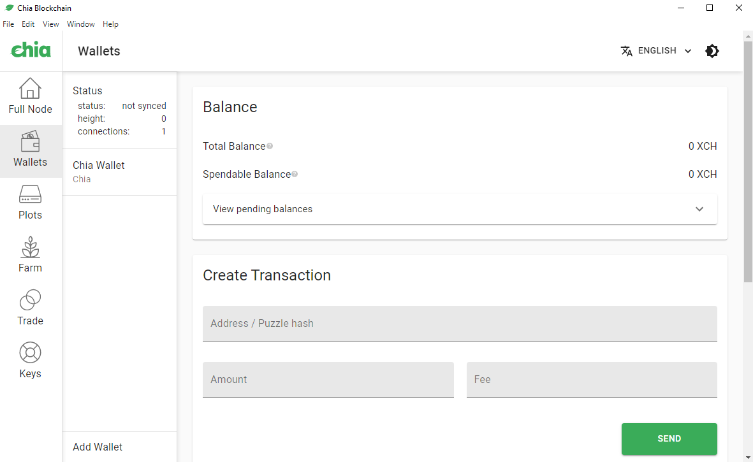Click the down arrow of the vertical scrollbar
This screenshot has height=462, width=753.
click(748, 456)
